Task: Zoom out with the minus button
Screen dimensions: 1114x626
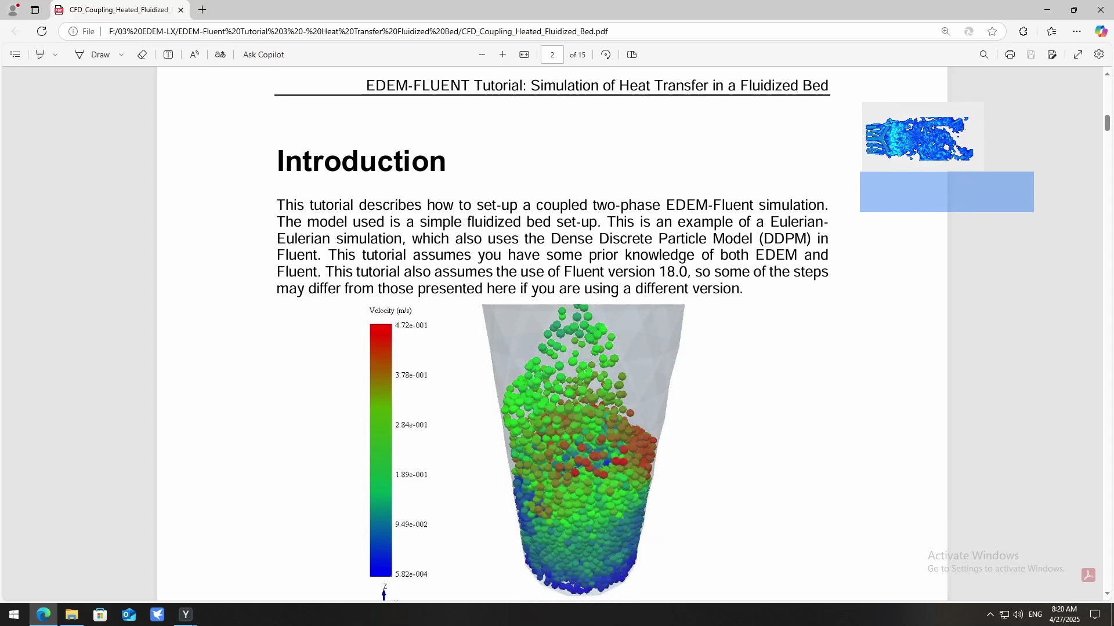Action: (x=482, y=54)
